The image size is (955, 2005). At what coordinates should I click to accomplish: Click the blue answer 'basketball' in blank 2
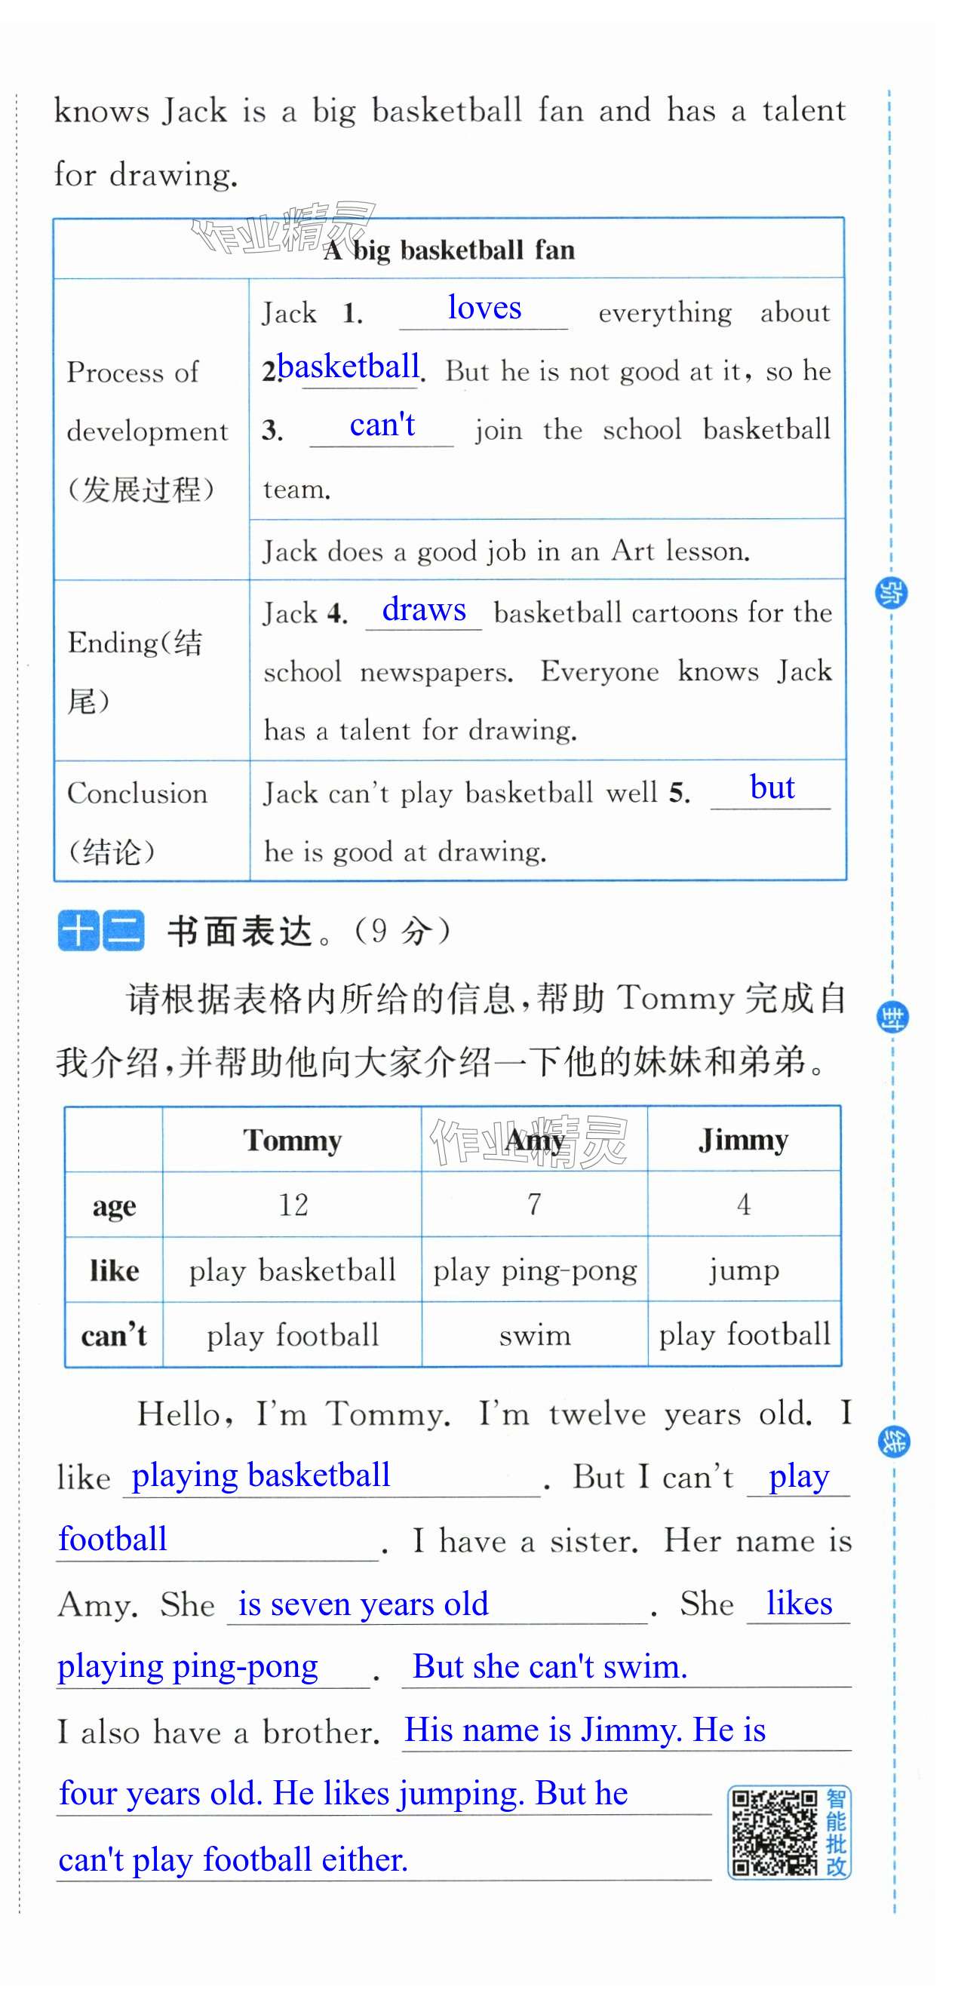(349, 367)
